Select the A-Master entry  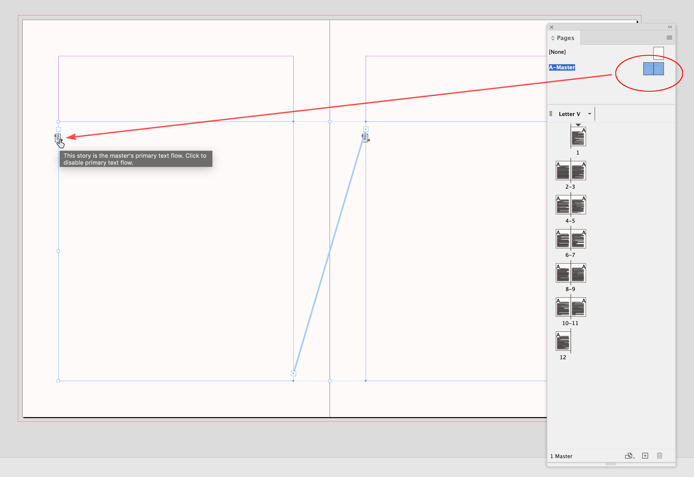point(563,67)
